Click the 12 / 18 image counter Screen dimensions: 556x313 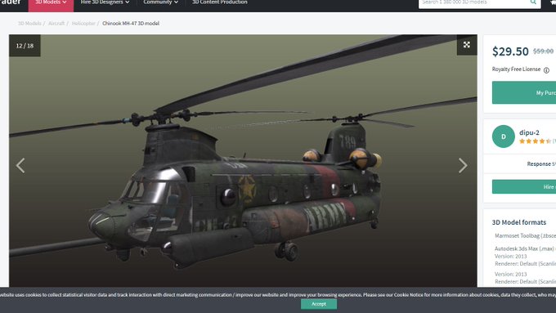[x=25, y=46]
